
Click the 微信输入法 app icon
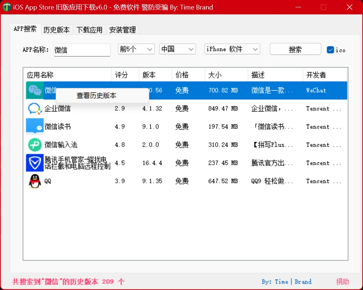pos(34,144)
